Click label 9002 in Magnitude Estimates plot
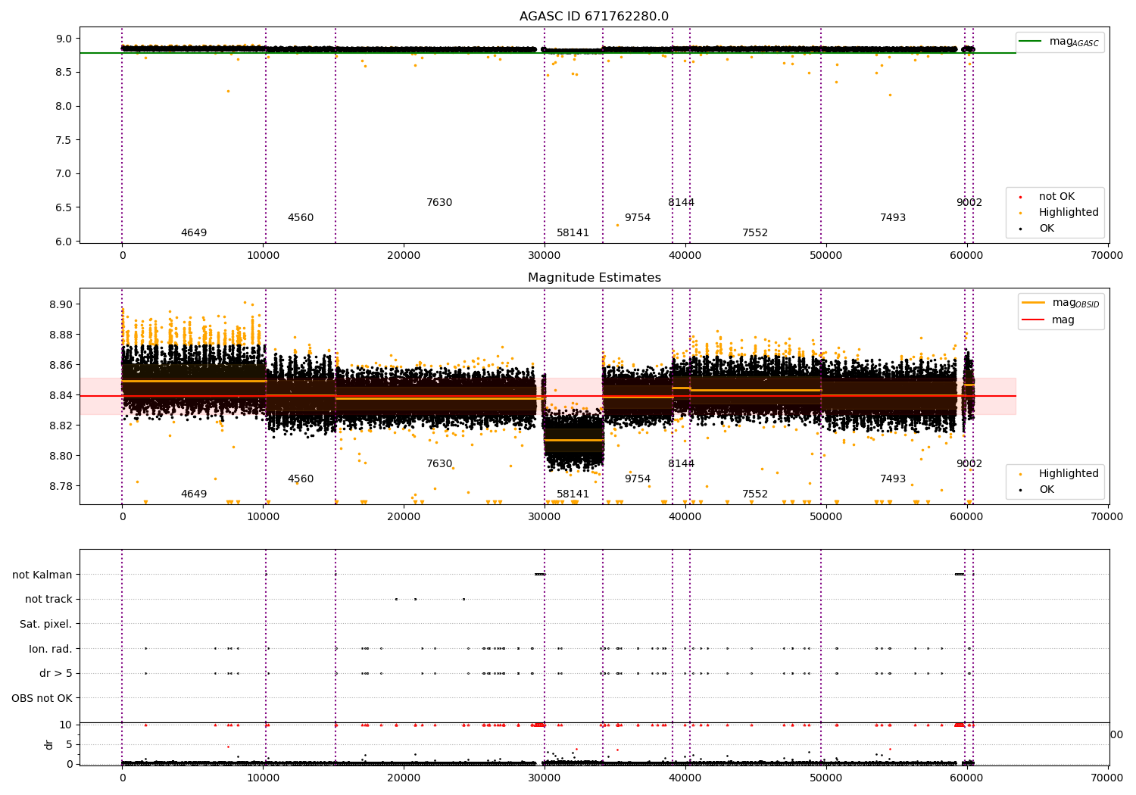Screen dimensions: 1136x795 pos(969,464)
